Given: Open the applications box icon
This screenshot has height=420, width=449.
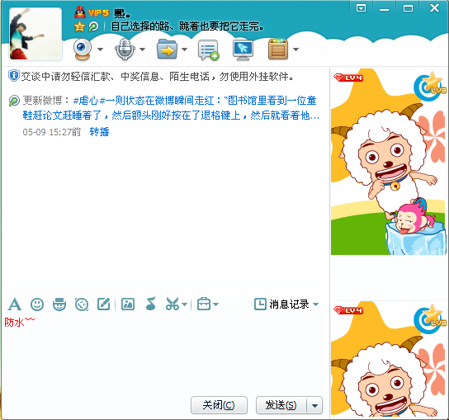Looking at the screenshot, I should tap(278, 50).
